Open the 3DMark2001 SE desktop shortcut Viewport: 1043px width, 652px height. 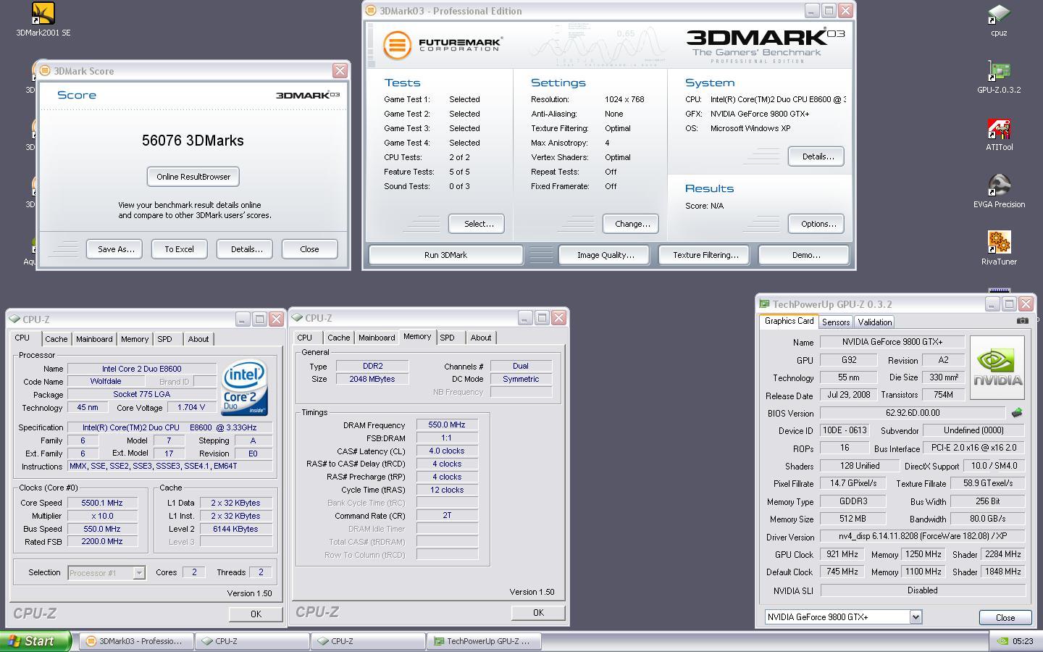pos(43,20)
